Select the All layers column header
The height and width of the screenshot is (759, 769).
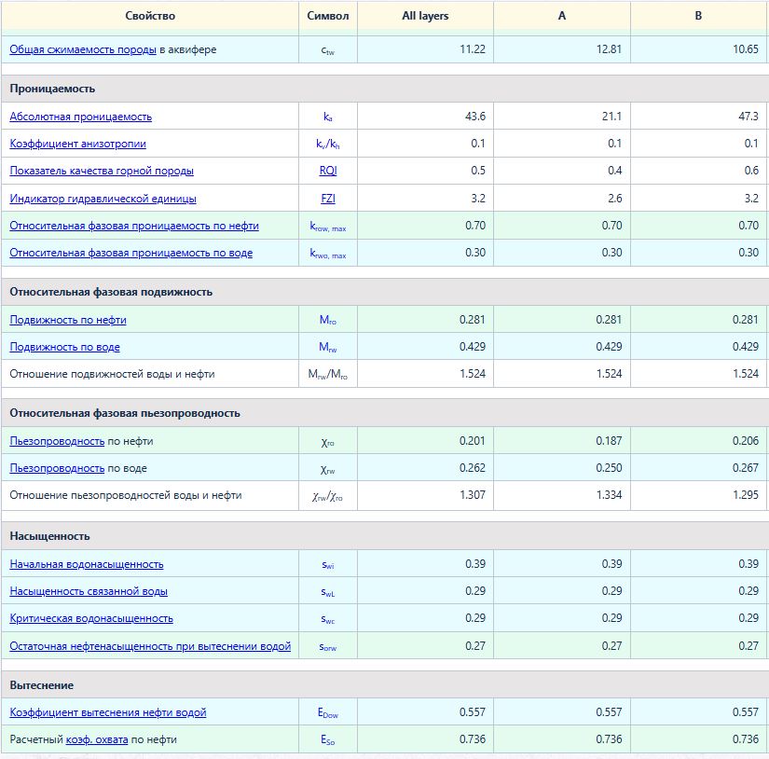pos(425,16)
